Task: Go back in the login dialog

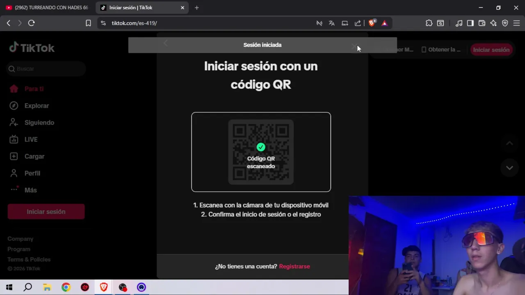Action: pos(166,43)
